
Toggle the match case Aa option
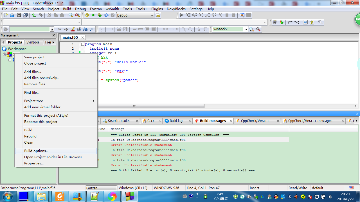(x=85, y=29)
